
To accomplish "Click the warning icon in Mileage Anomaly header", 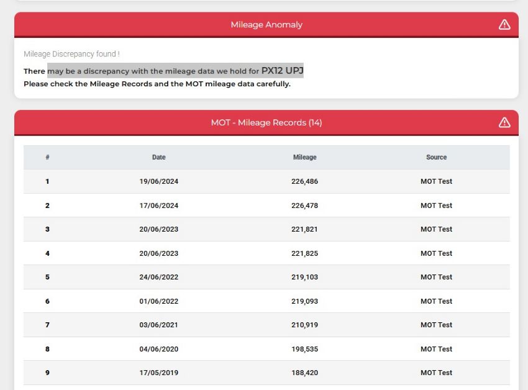I will click(x=504, y=25).
